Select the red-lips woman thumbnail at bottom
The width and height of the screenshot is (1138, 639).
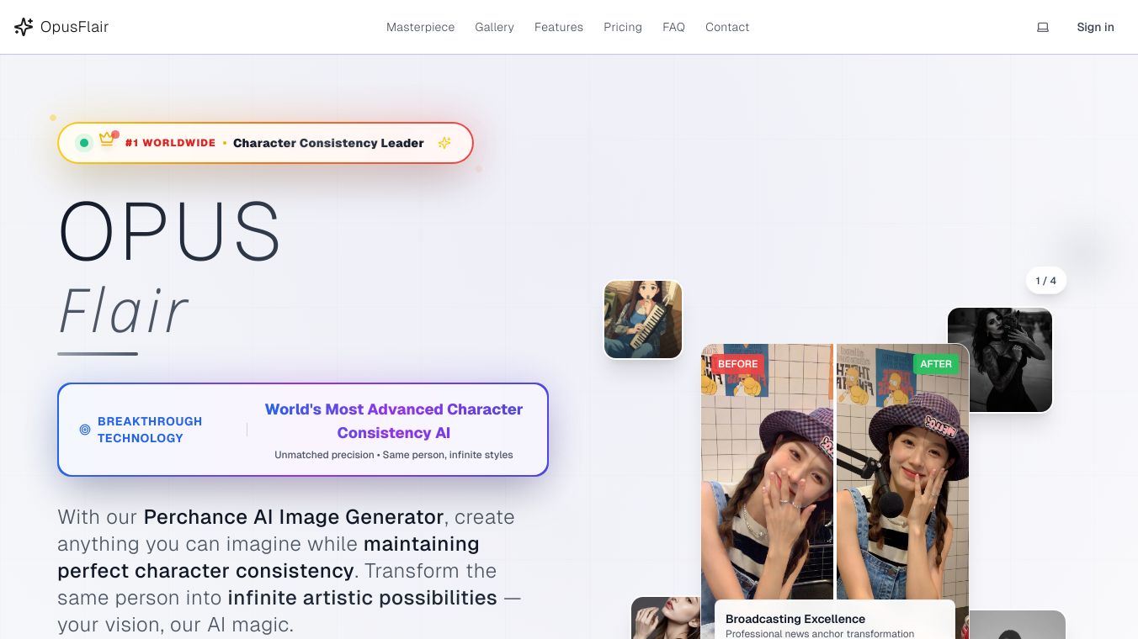[666, 618]
